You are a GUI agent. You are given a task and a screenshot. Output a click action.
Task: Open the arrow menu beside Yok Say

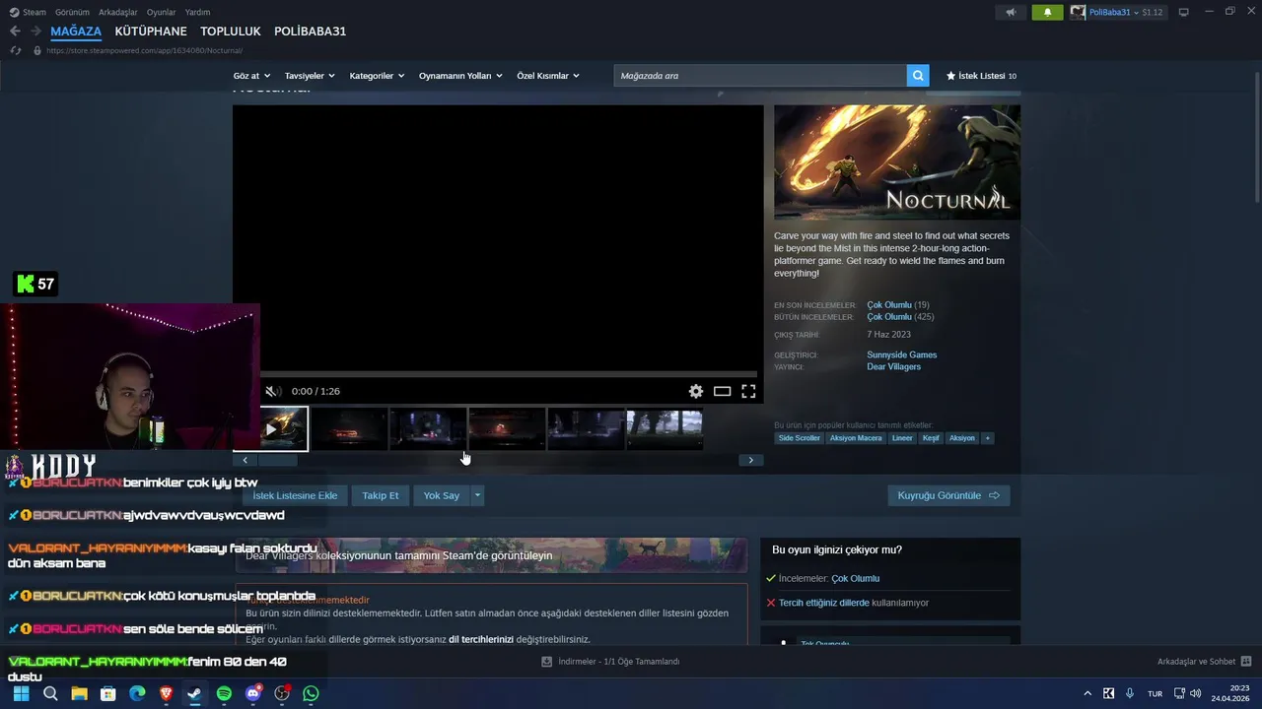(x=477, y=495)
